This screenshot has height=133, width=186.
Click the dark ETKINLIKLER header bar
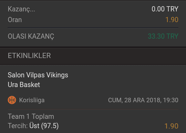coord(93,56)
